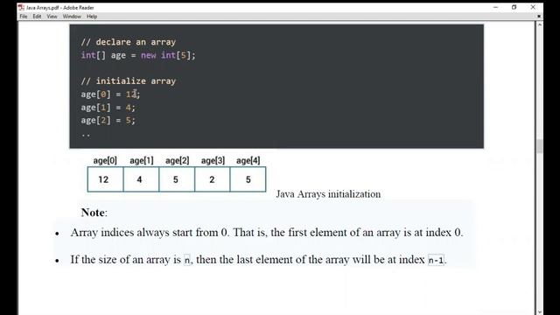Click the vertical scrollbar thumb
This screenshot has height=315, width=560.
(539, 146)
